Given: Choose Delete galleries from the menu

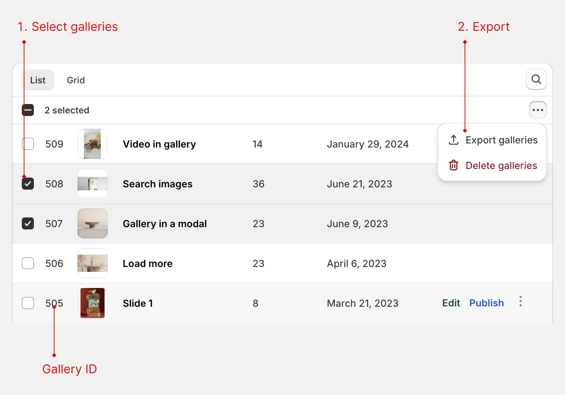Looking at the screenshot, I should 501,165.
